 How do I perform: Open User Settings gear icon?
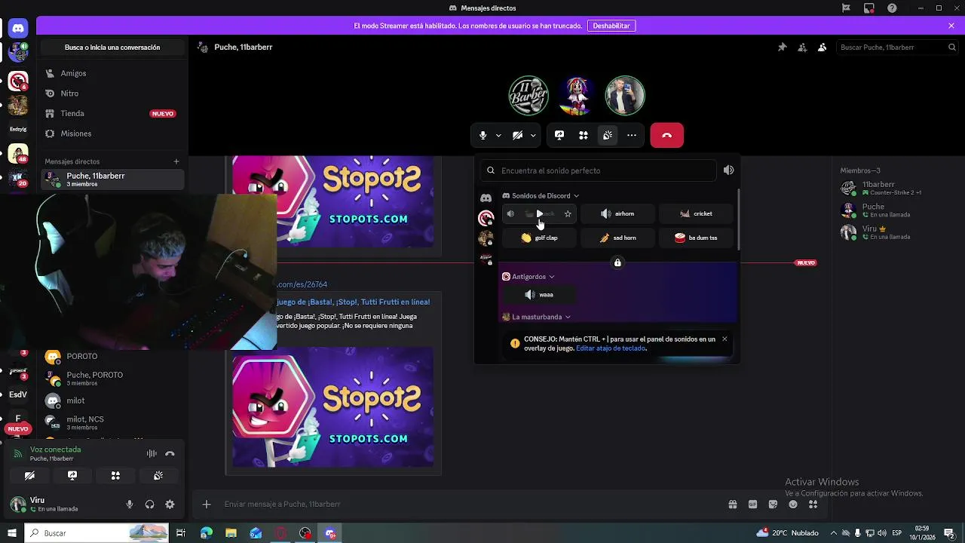click(170, 505)
